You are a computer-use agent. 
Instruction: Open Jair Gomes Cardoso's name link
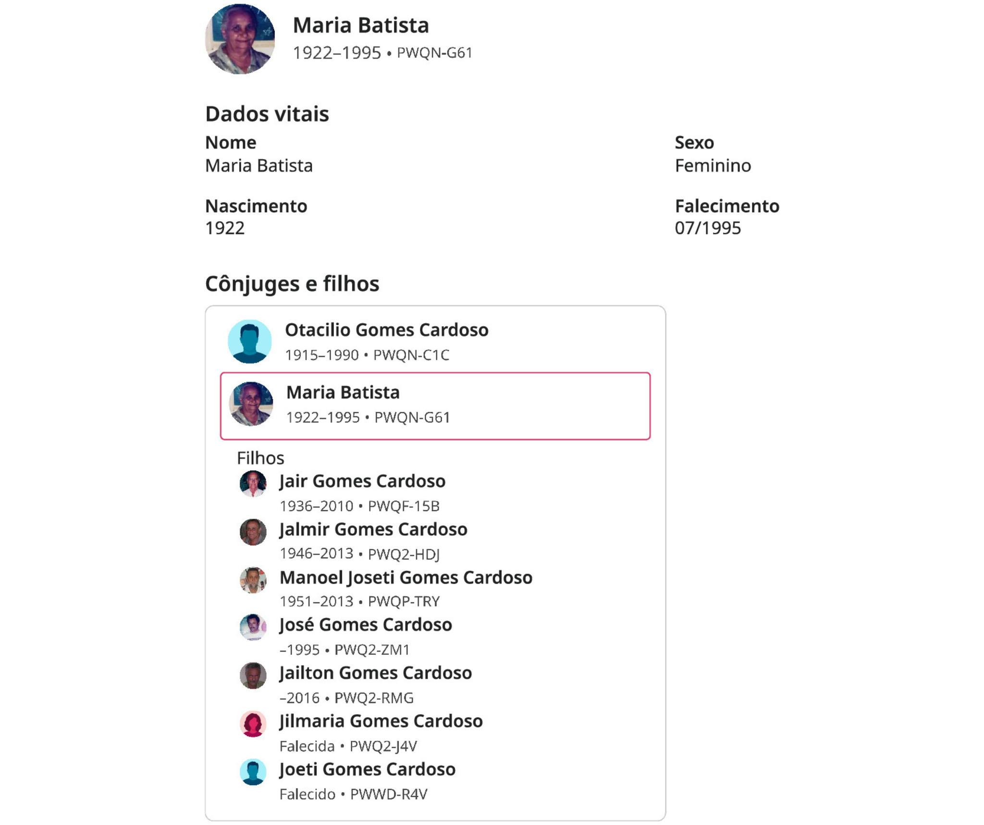362,481
